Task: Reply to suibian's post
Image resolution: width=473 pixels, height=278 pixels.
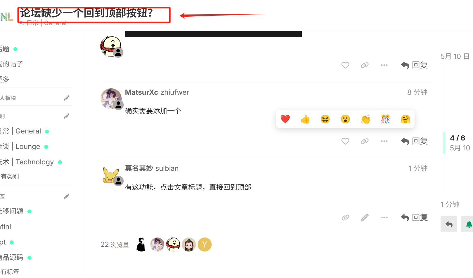Action: [414, 218]
